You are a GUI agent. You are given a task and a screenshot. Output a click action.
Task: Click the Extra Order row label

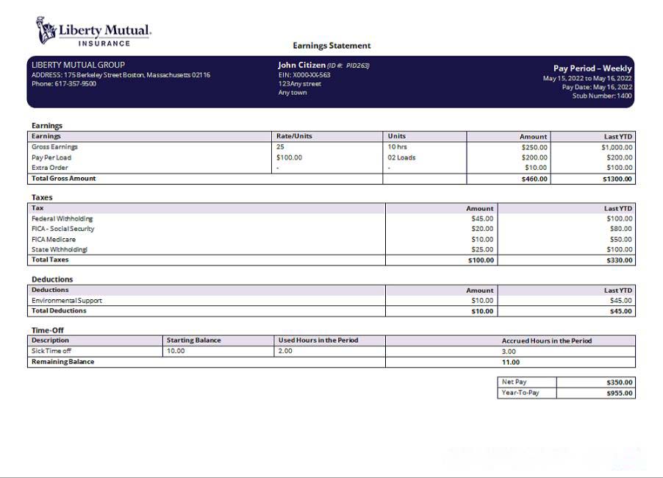tap(49, 168)
